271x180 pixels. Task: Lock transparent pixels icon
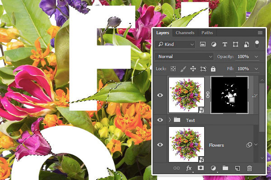click(173, 69)
